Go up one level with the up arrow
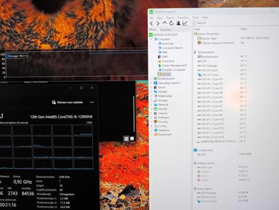279x210 pixels. click(x=165, y=23)
